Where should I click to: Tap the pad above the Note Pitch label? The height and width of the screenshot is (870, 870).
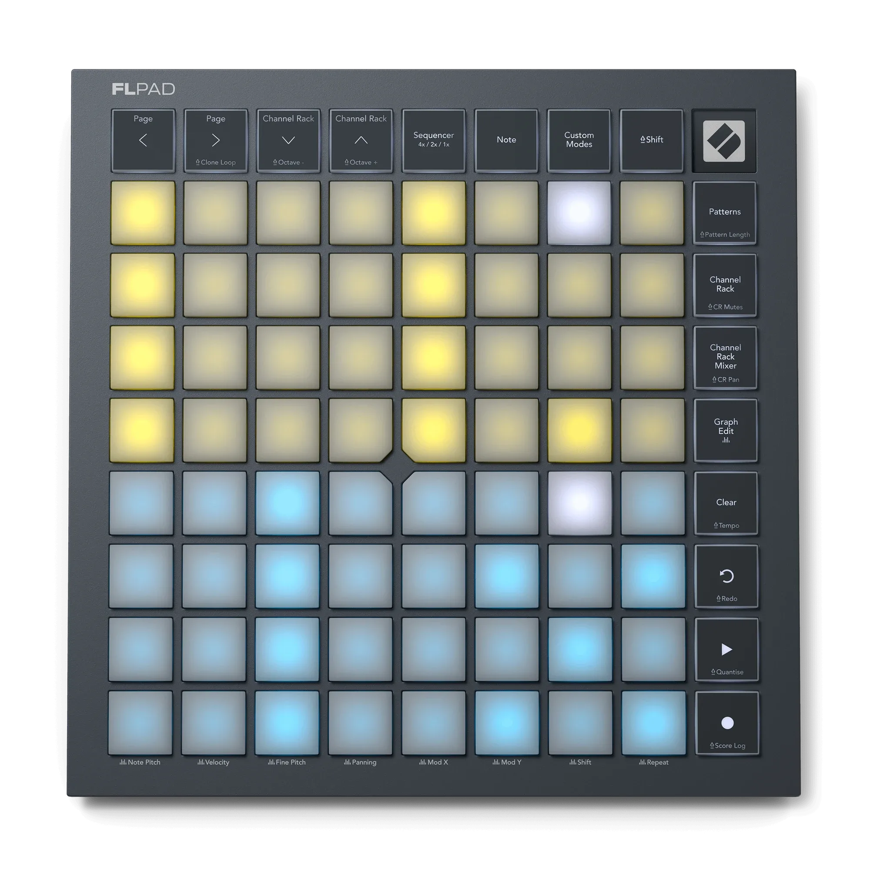tap(141, 723)
